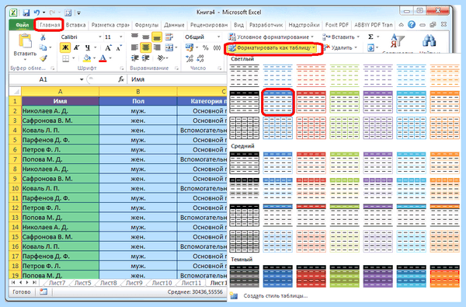Click the Sort and Filter icon
Image resolution: width=466 pixels, height=307 pixels.
pyautogui.click(x=397, y=40)
